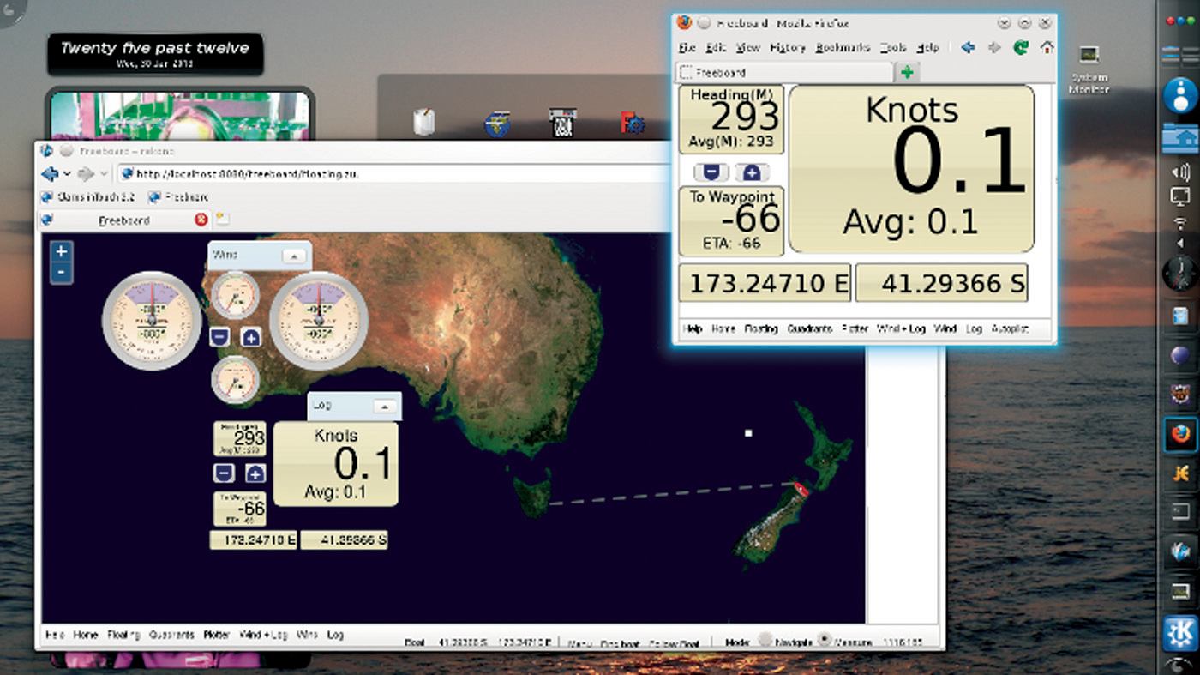This screenshot has height=675, width=1200.
Task: Zoom in on the map with plus button
Action: tap(61, 252)
